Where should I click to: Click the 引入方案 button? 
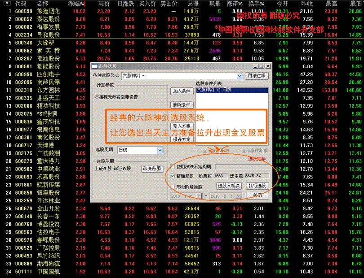tap(182, 126)
